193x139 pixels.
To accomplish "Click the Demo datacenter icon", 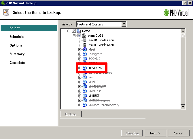I will [x=79, y=31].
